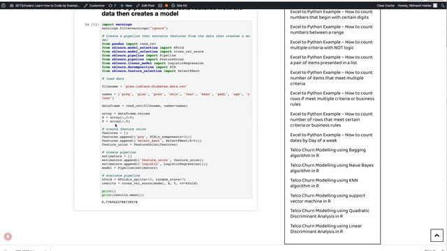Image resolution: width=447 pixels, height=251 pixels.
Task: Click the user avatar in admin bar
Action: (435, 6)
